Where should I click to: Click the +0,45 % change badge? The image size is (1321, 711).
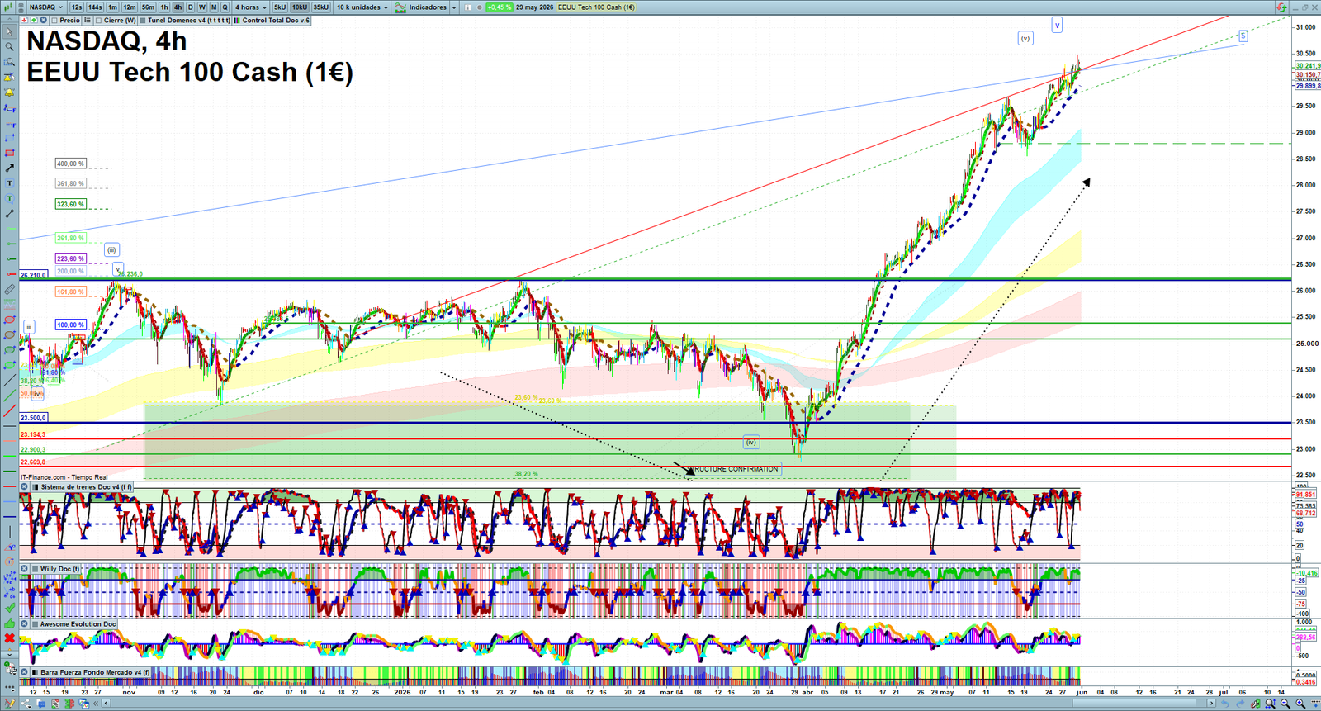coord(500,7)
